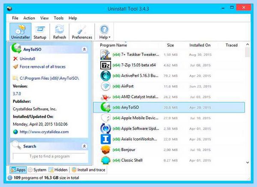The image size is (257, 187).
Task: Click the Aug 30, 2015 install date
Action: (200, 55)
